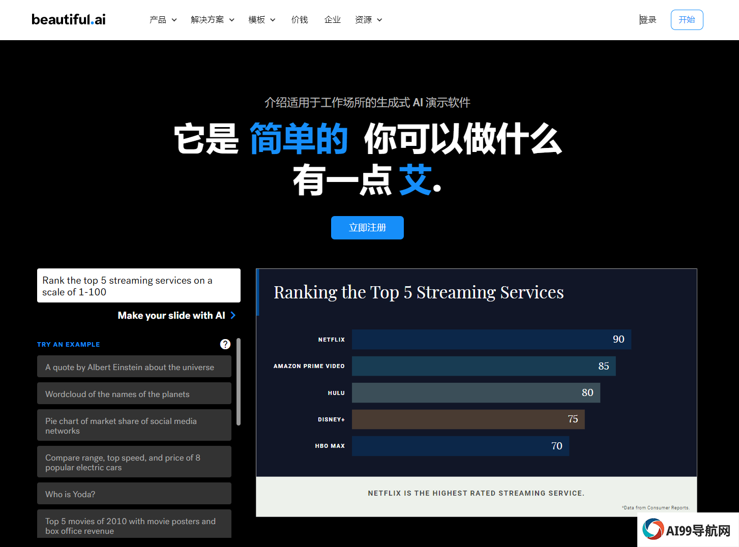Image resolution: width=739 pixels, height=547 pixels.
Task: Click the HULU chart label
Action: [x=336, y=393]
